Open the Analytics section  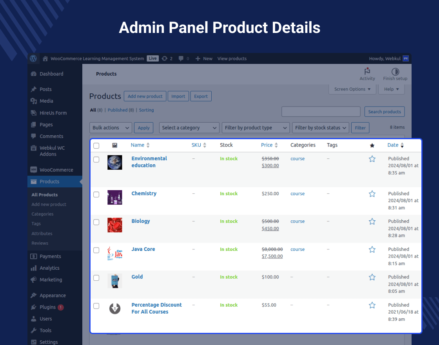tap(49, 268)
